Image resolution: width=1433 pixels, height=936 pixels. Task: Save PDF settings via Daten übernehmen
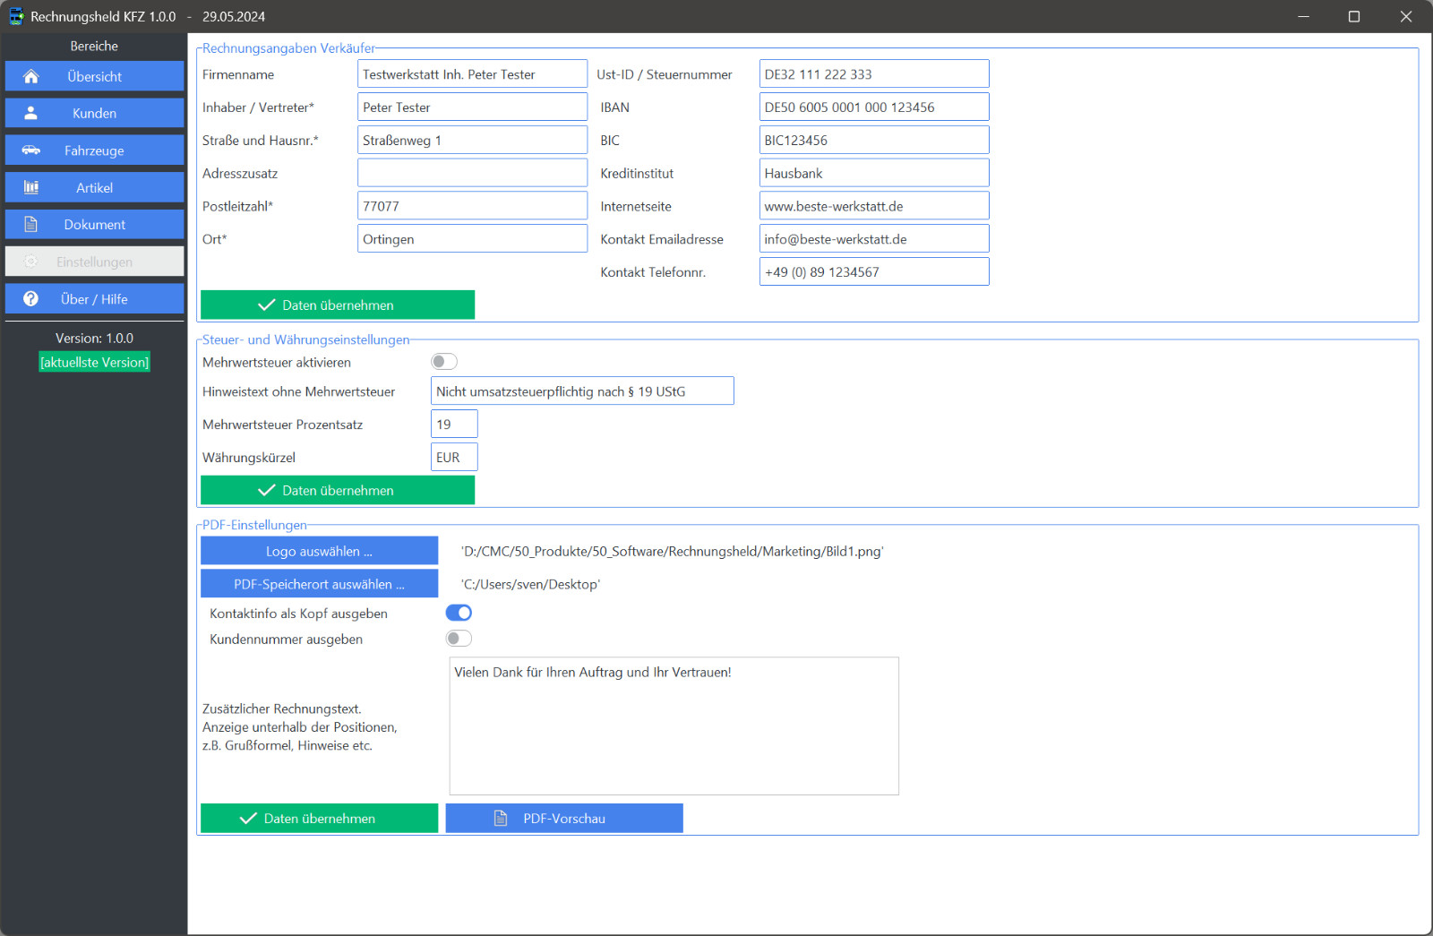point(319,819)
